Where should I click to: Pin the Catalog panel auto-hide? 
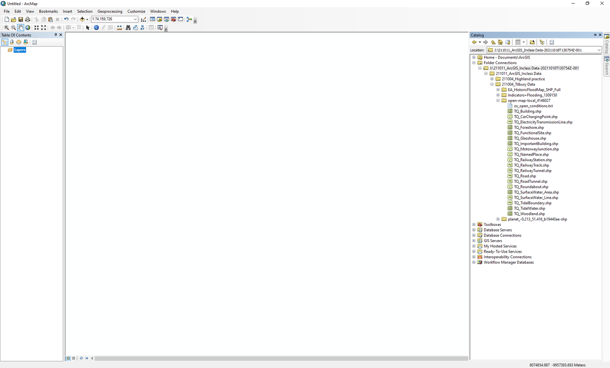tap(595, 35)
